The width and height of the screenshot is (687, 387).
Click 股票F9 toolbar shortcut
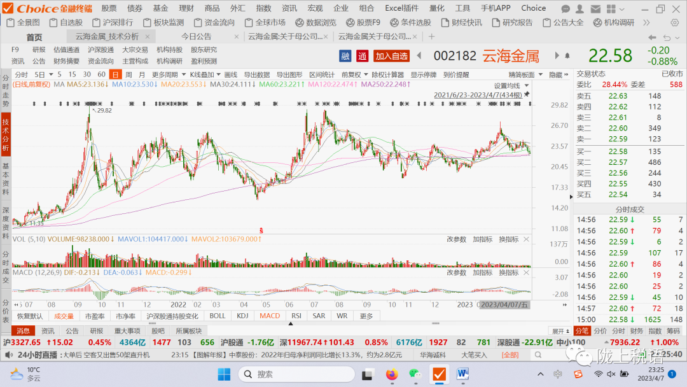(x=363, y=23)
